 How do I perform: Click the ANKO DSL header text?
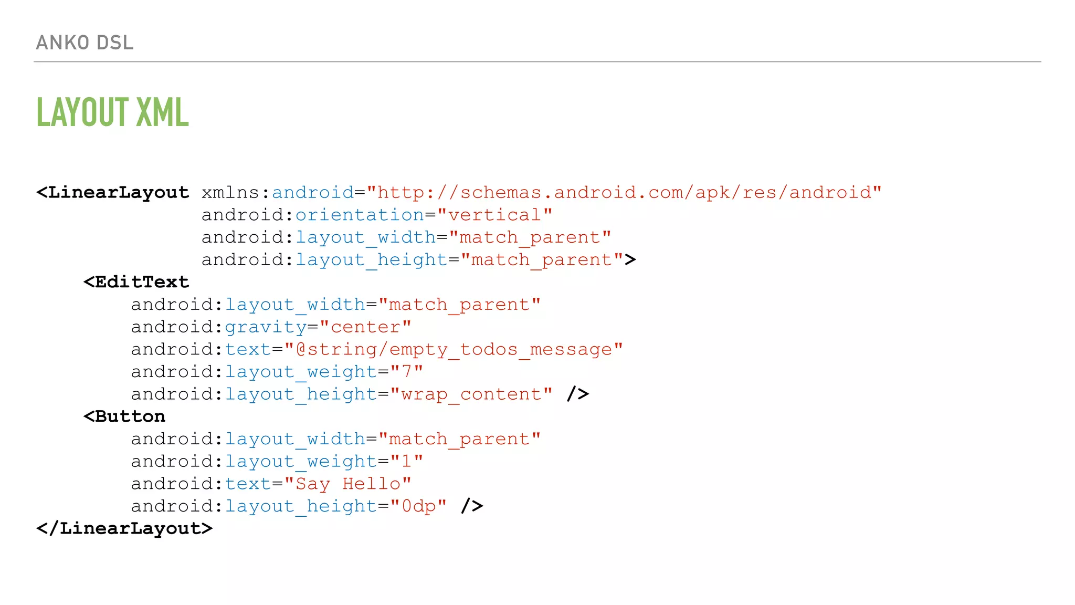coord(85,43)
